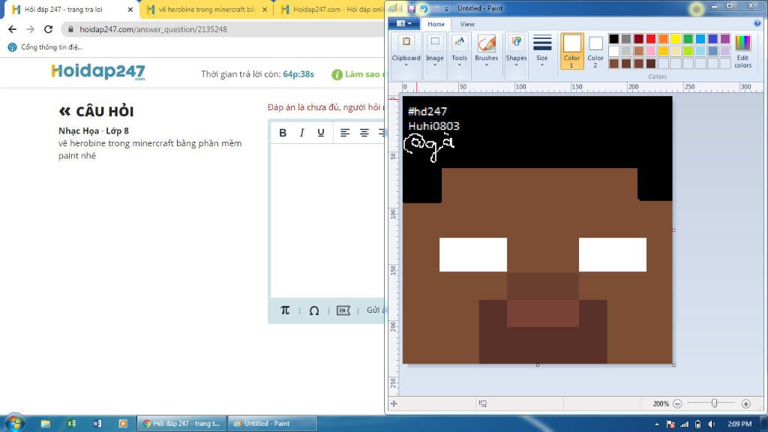Pick the indigo swatch
Image resolution: width=768 pixels, height=432 pixels.
coord(712,39)
